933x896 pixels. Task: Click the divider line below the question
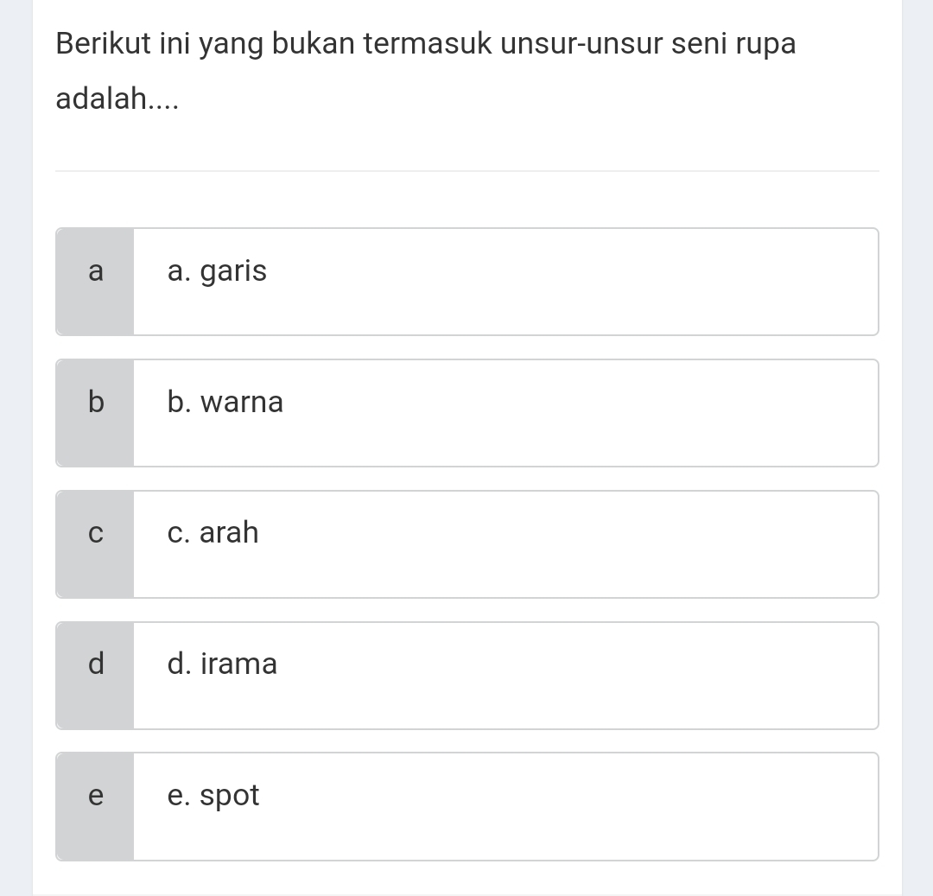(466, 171)
